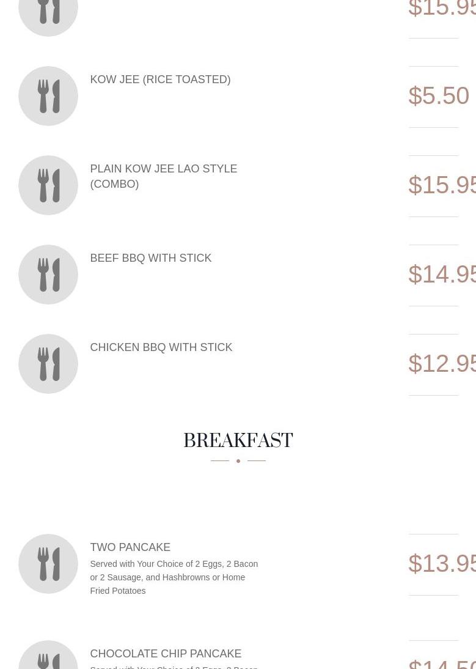
Task: Click the $5.50 price of Kow Jee
Action: pos(438,96)
